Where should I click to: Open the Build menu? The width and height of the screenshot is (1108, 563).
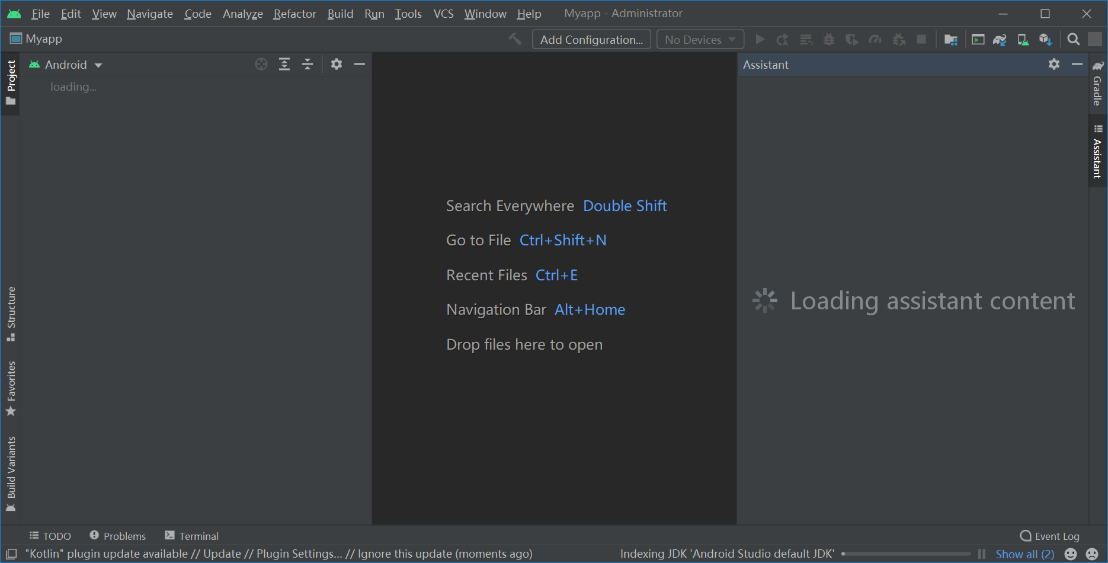(340, 14)
